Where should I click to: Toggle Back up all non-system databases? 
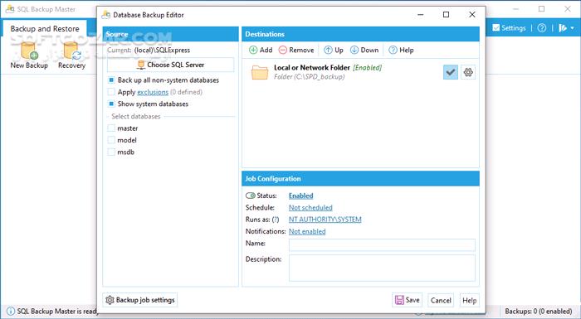pyautogui.click(x=111, y=80)
